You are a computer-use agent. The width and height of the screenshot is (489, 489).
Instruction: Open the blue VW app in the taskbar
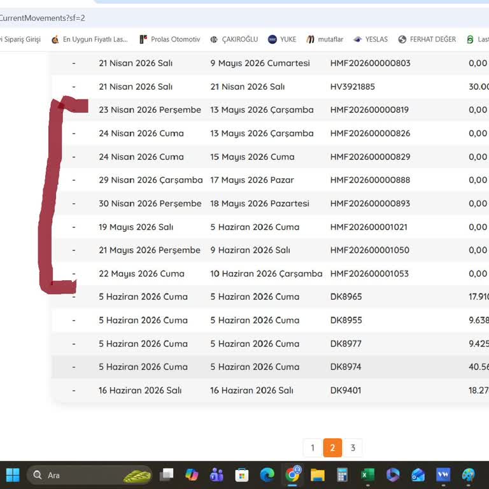(x=443, y=475)
